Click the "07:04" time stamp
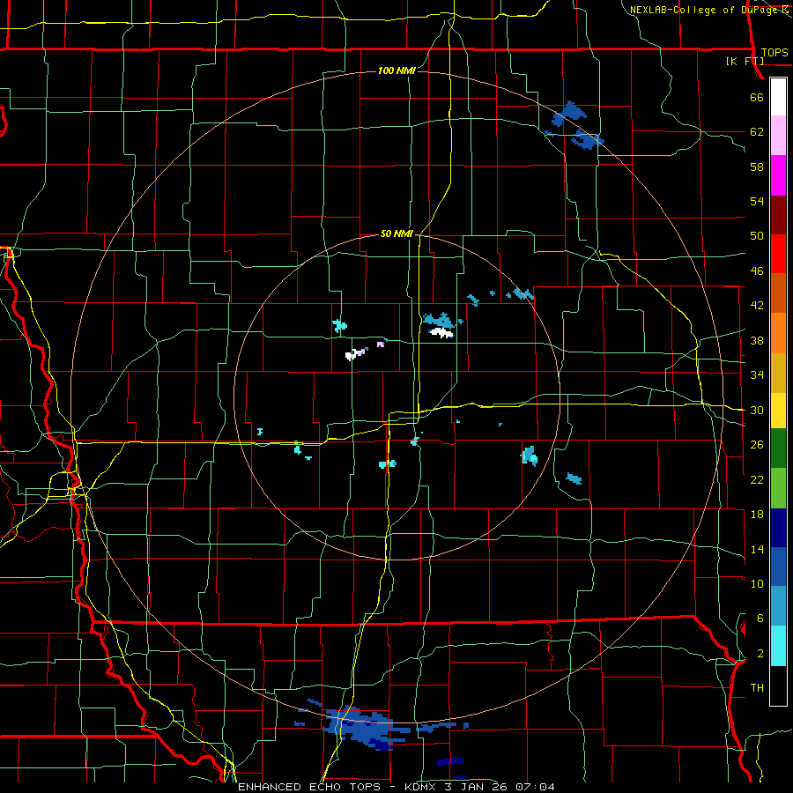Image resolution: width=793 pixels, height=793 pixels. 535,787
